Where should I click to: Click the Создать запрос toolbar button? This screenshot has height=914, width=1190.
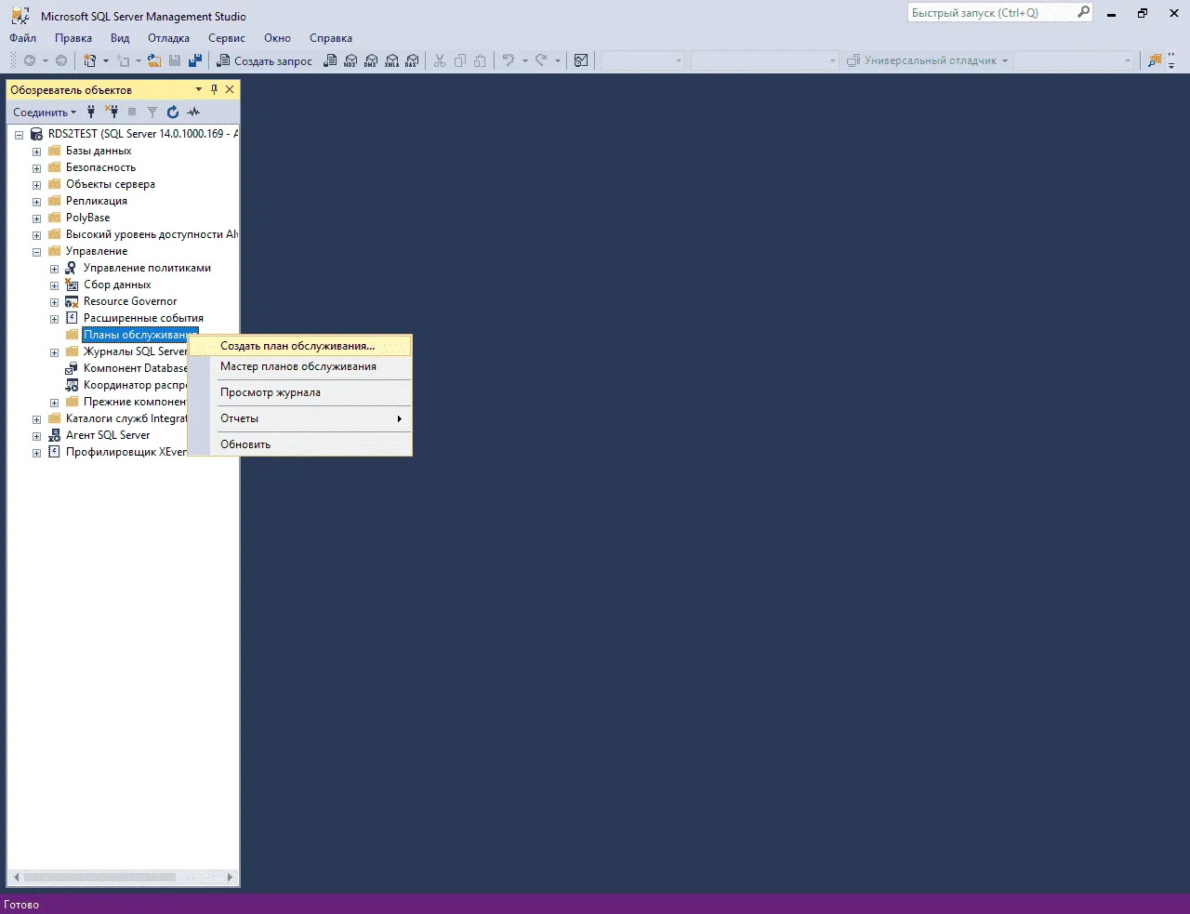(x=265, y=60)
